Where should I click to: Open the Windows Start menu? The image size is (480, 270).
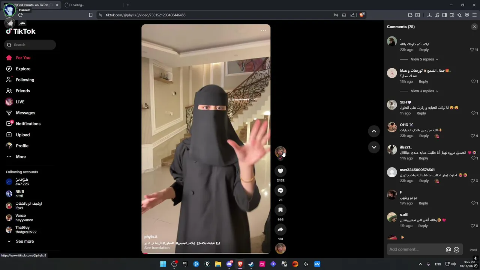click(163, 264)
